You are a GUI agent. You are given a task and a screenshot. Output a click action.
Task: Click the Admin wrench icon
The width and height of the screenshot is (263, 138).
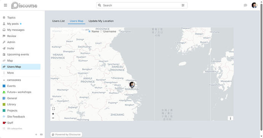click(4, 42)
